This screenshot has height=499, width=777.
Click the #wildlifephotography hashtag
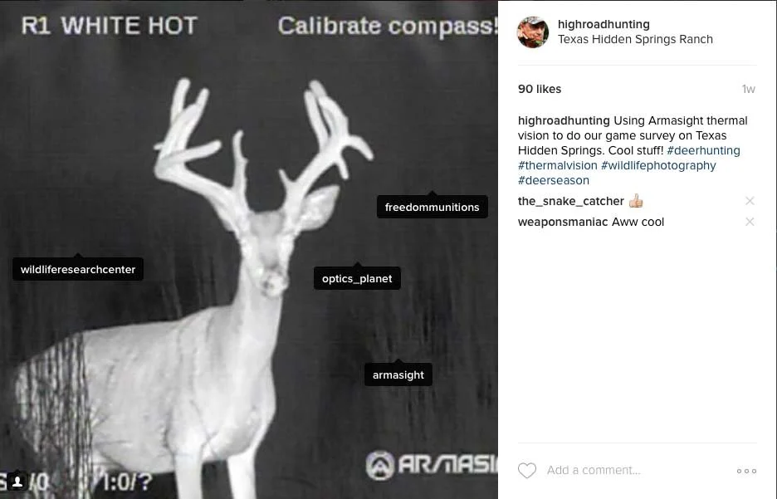tap(658, 165)
